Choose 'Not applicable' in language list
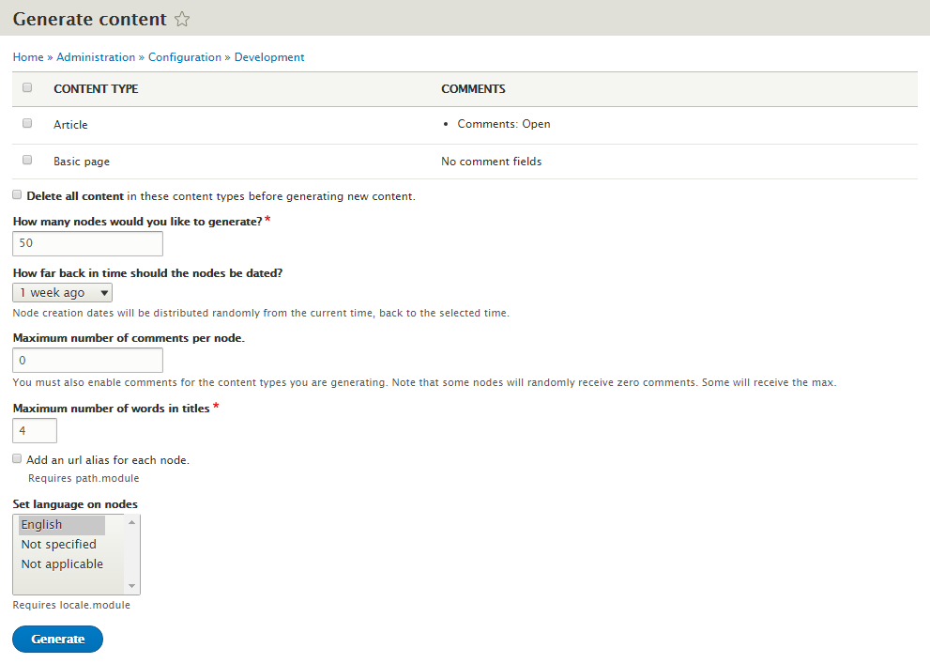This screenshot has width=930, height=664. (x=62, y=564)
